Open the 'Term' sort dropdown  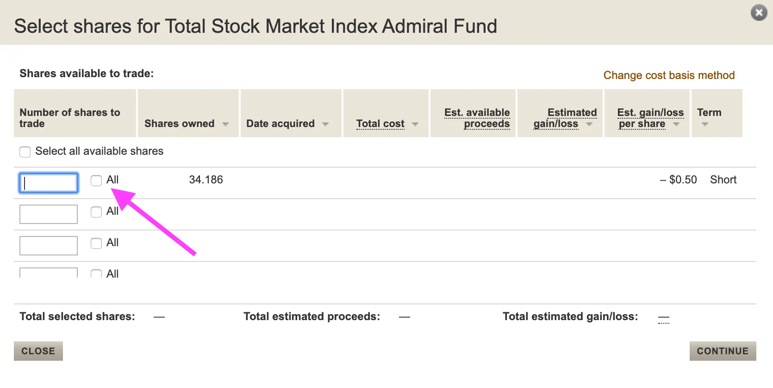point(705,124)
